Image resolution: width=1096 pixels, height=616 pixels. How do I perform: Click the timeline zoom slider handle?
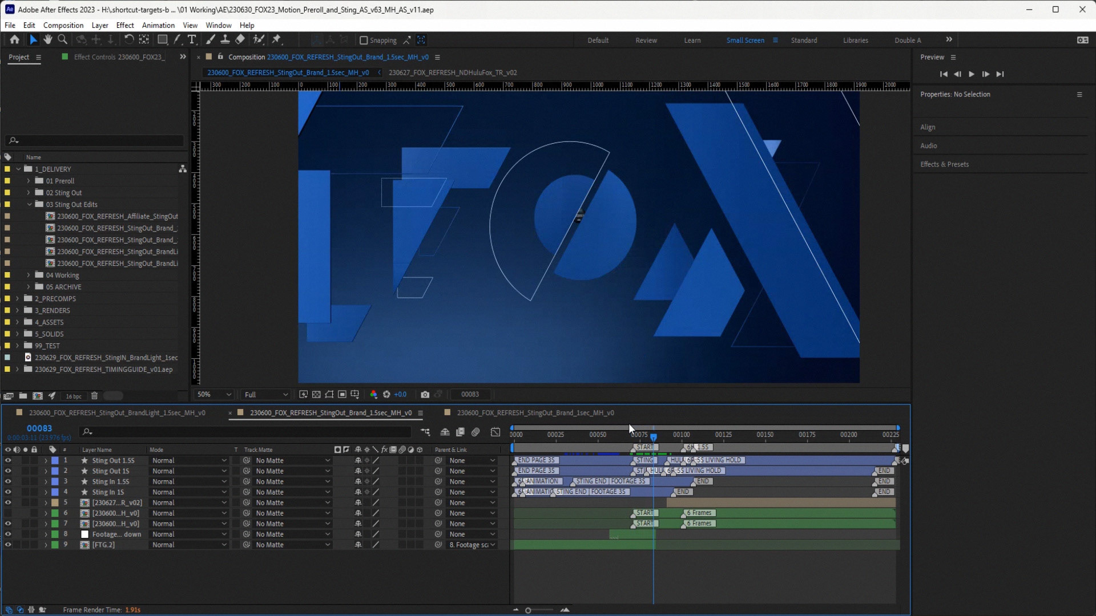[x=528, y=610]
